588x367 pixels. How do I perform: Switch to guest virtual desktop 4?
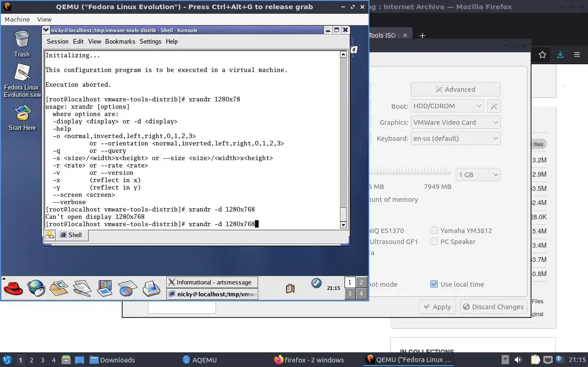tap(361, 294)
